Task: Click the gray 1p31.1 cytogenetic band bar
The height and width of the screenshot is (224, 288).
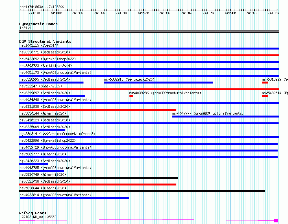Action: coord(149,31)
